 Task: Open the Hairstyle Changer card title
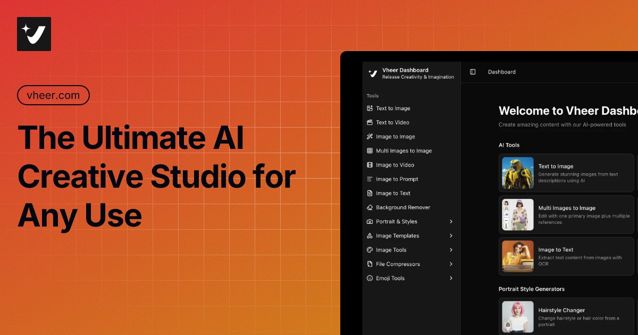[x=561, y=310]
